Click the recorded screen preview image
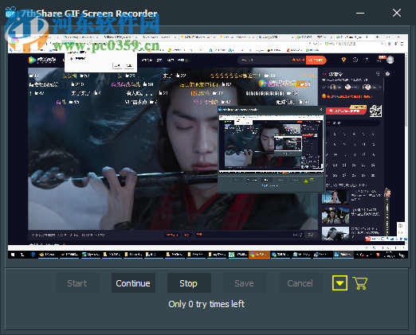The width and height of the screenshot is (416, 335). coord(208,146)
